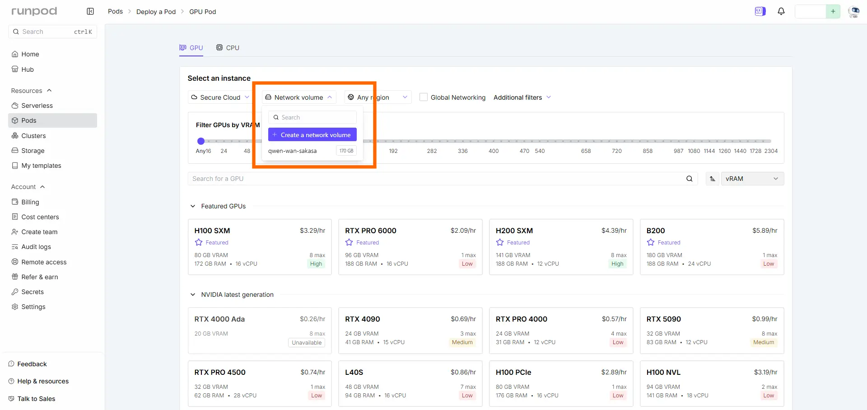
Task: Open Storage icon in sidebar
Action: click(x=15, y=151)
